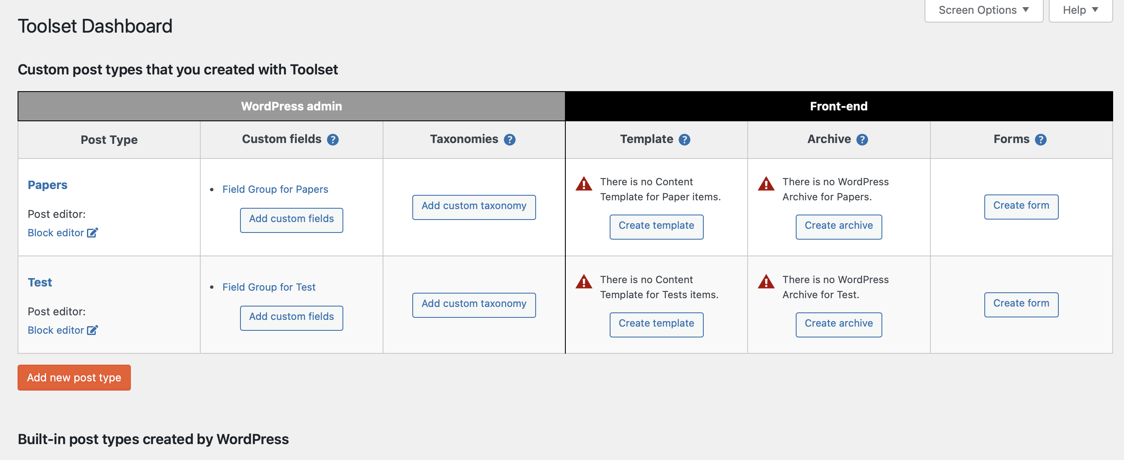Click the Taxonomies help question icon
The height and width of the screenshot is (460, 1124).
[509, 140]
